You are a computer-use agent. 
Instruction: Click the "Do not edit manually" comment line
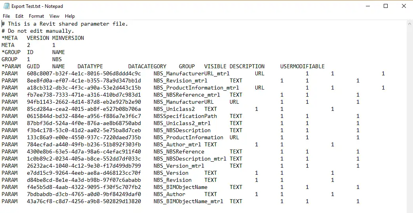tap(40, 31)
